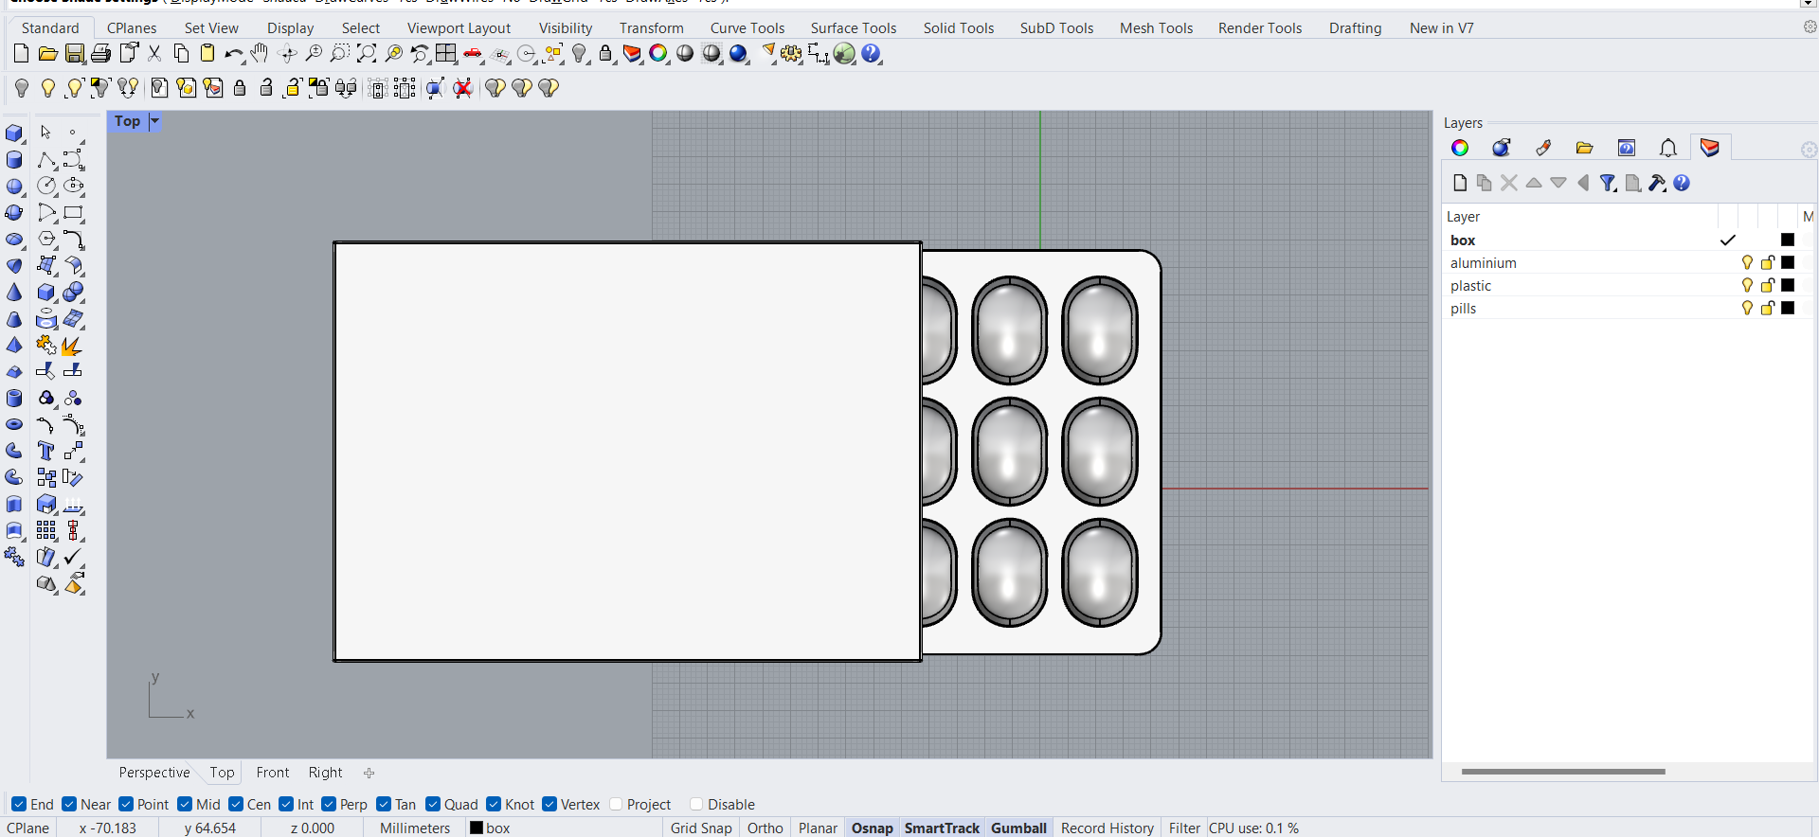Click the Rectangular Array tool icon
Screen dimensions: 1819x837
46,530
